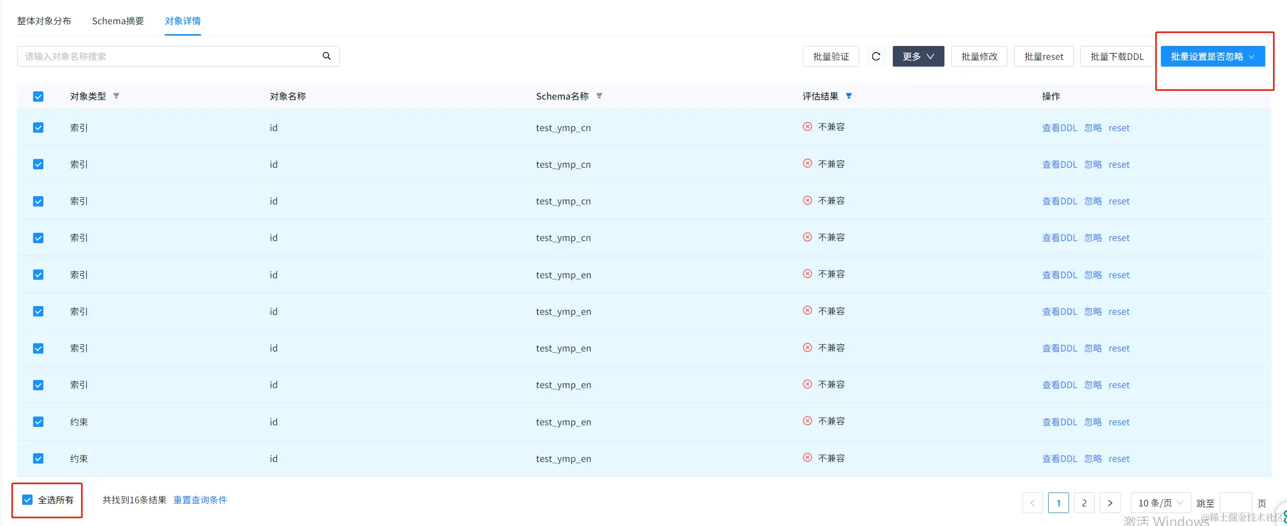Click the 批量下载DDL button
The width and height of the screenshot is (1287, 526).
[1117, 56]
